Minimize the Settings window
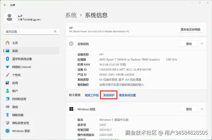Screen dimensions: 212x140 pyautogui.click(x=192, y=3)
